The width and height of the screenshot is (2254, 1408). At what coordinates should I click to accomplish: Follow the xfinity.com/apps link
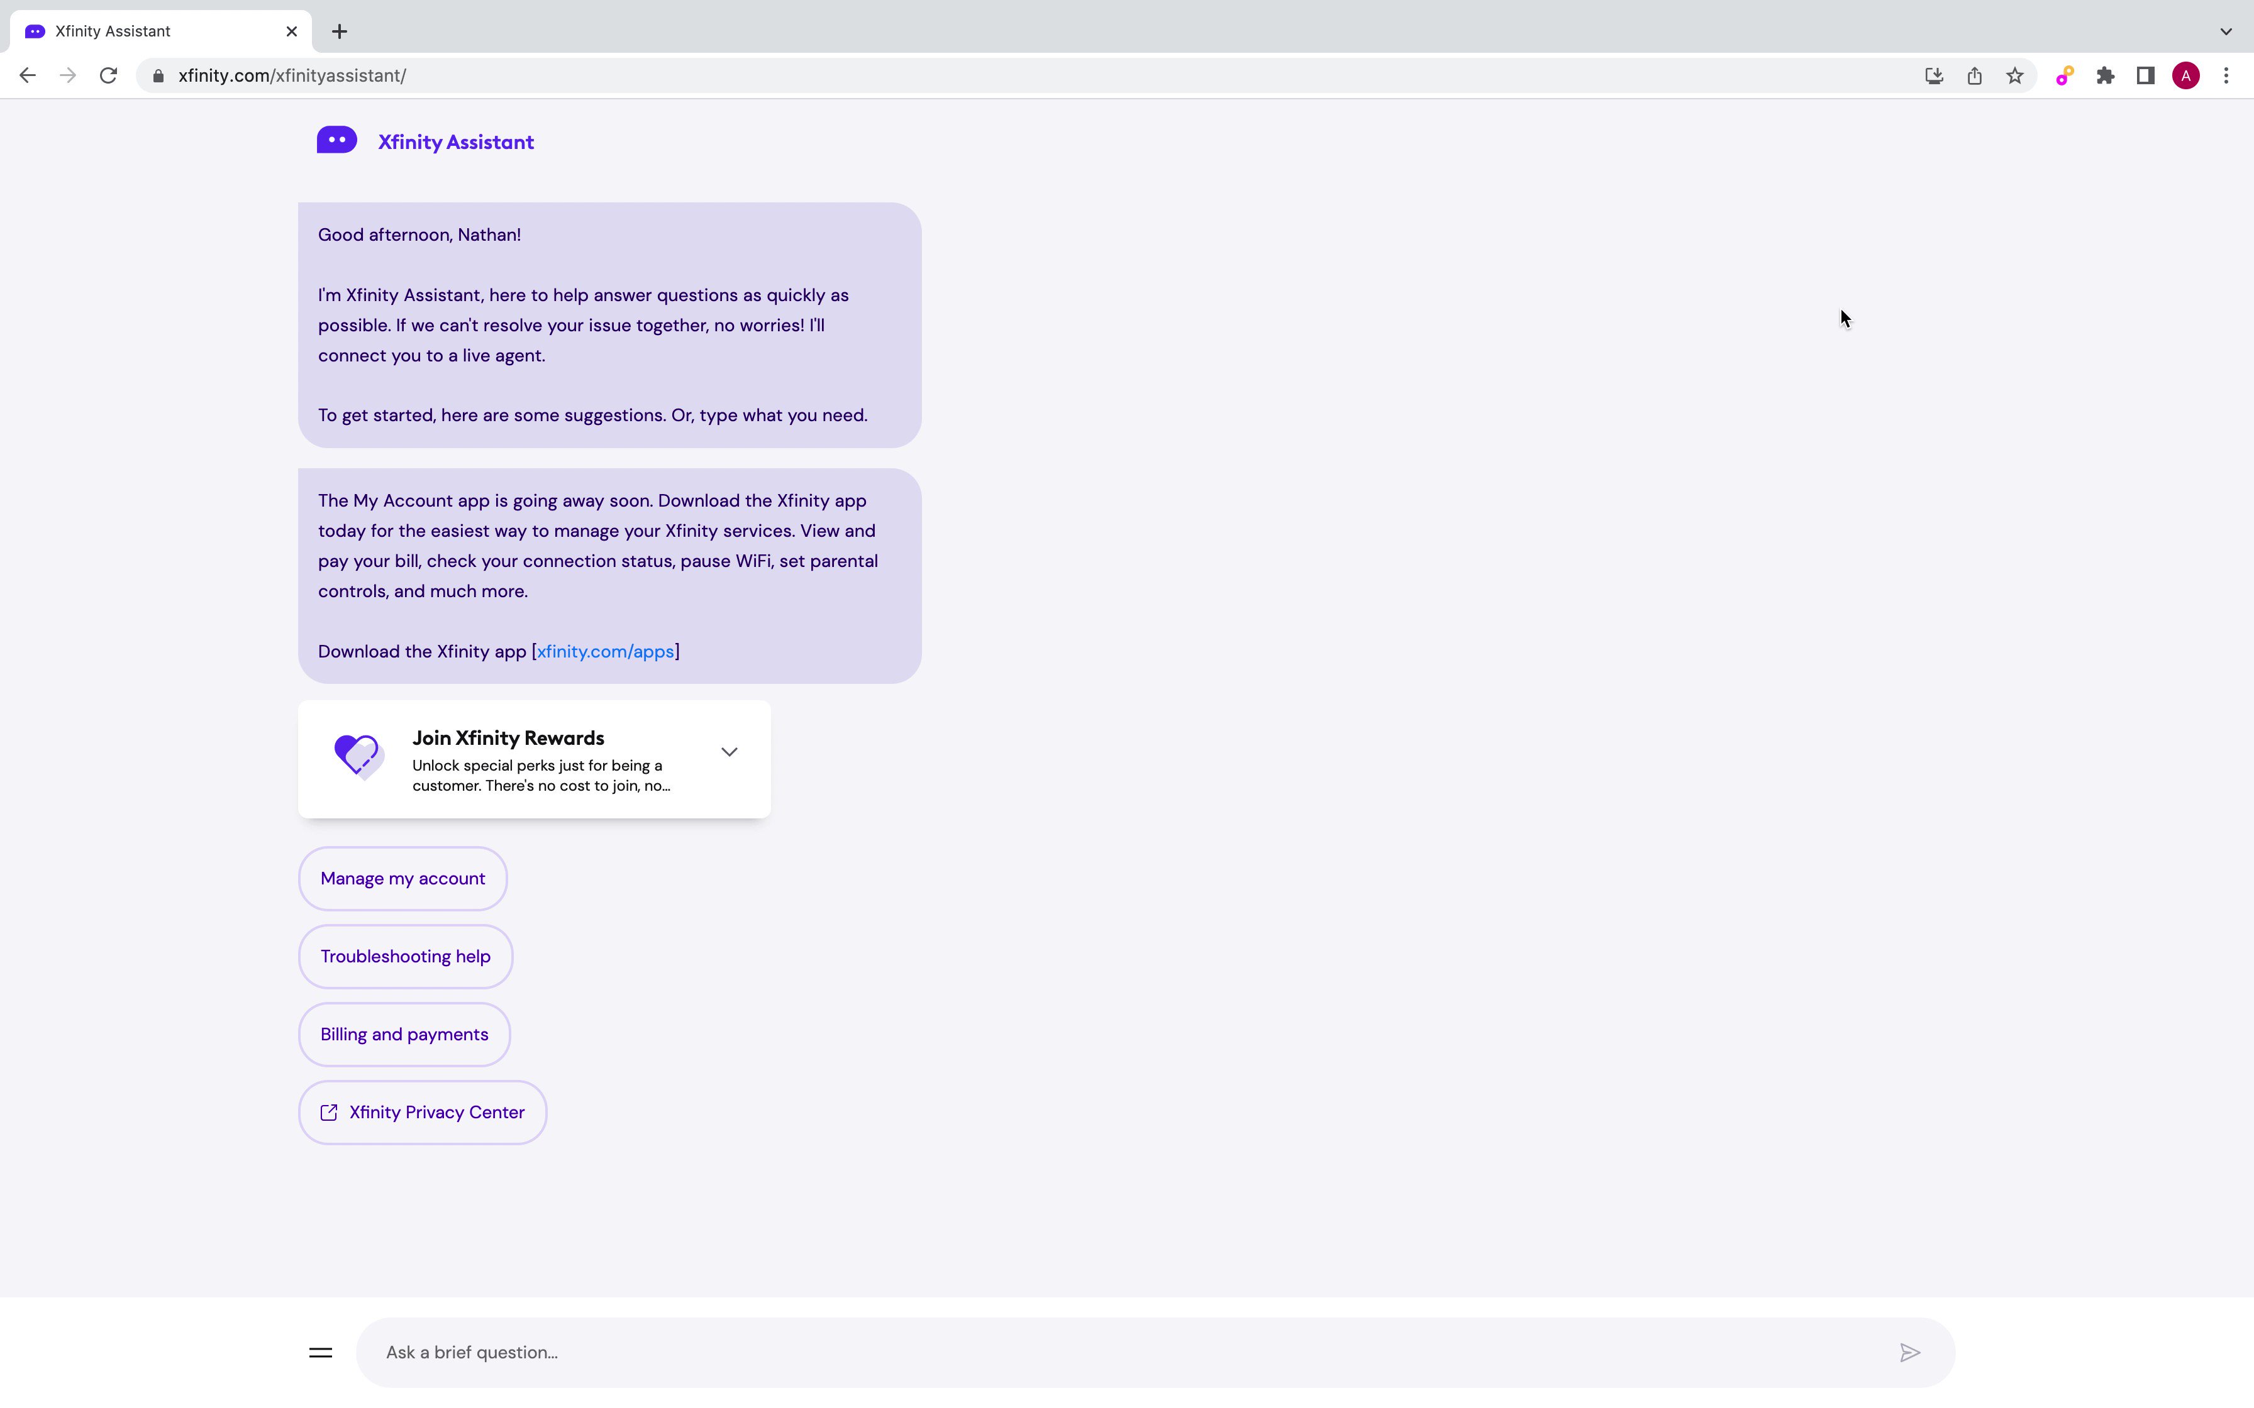606,652
